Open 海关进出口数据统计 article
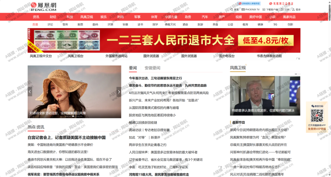Screen dimensions: 331x177 pos(58,152)
